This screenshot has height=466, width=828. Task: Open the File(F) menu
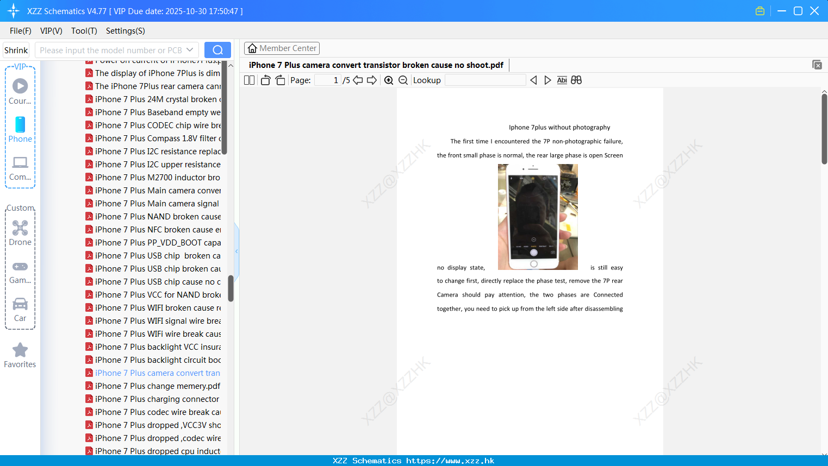[x=21, y=31]
